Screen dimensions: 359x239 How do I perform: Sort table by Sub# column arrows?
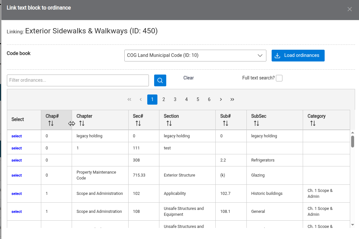(225, 124)
